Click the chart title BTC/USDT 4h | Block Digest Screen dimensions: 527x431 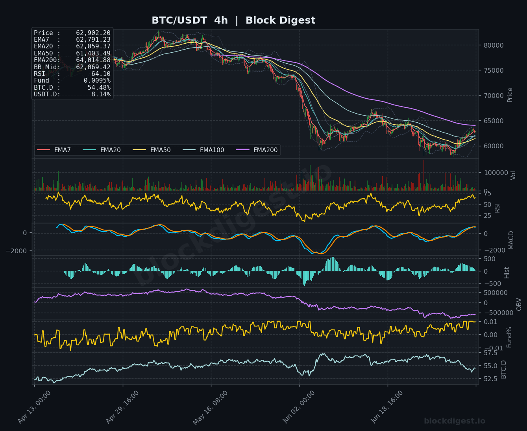[x=233, y=20]
